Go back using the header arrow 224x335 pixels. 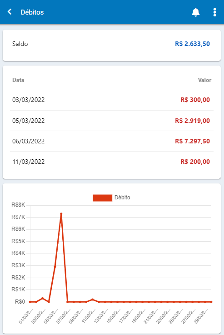coord(10,12)
